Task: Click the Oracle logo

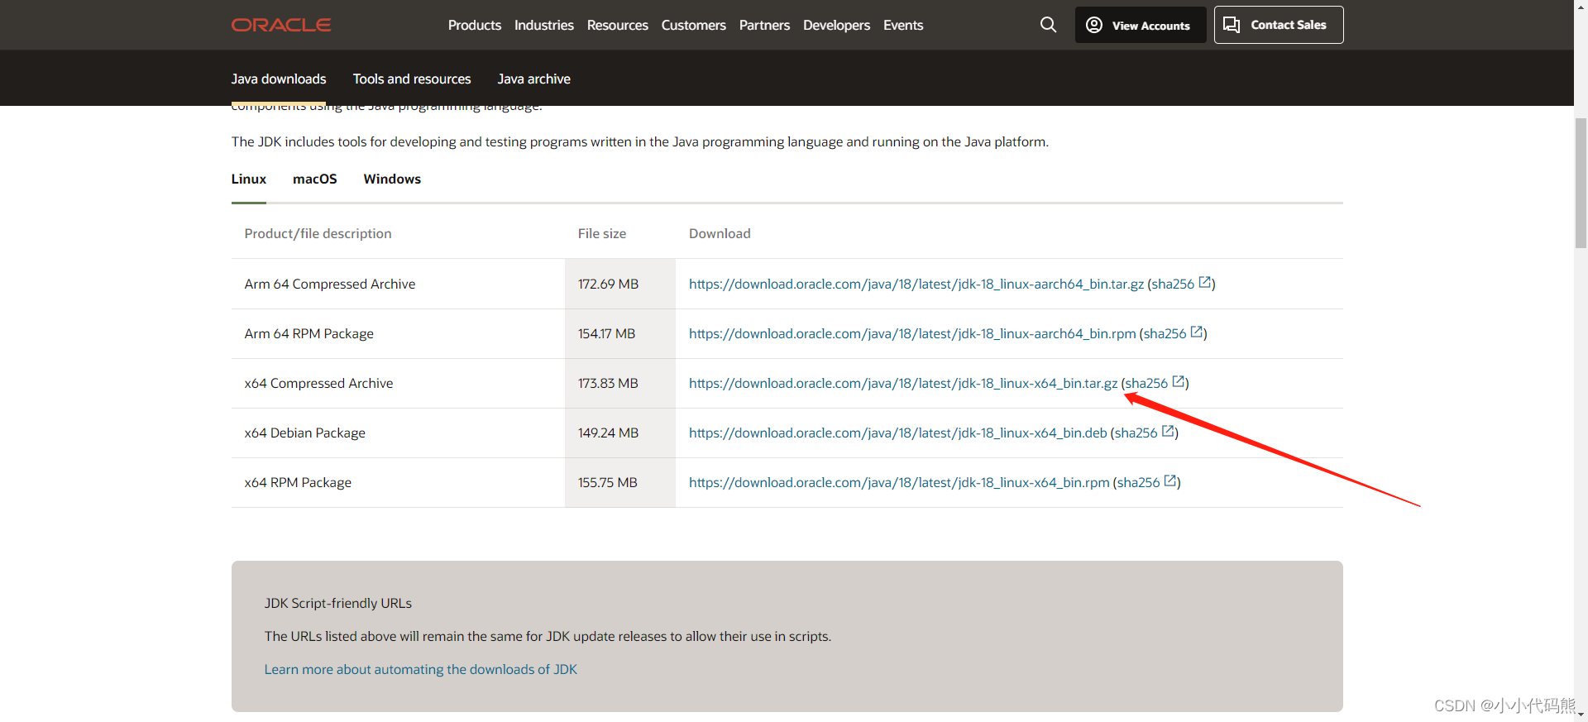Action: click(281, 25)
